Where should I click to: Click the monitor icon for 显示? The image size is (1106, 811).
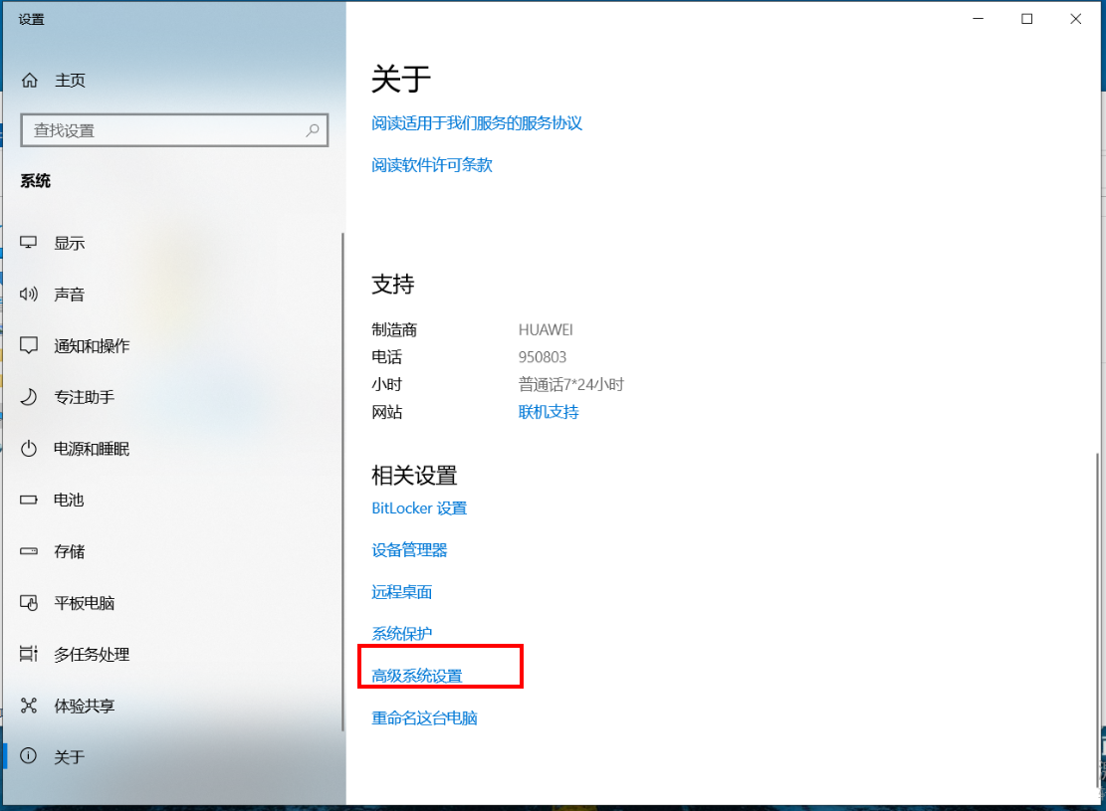click(x=28, y=243)
